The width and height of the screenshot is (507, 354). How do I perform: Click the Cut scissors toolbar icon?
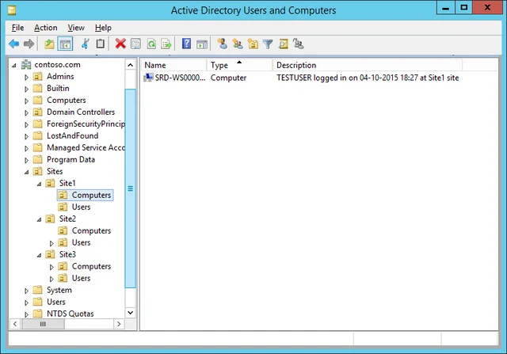(x=85, y=44)
